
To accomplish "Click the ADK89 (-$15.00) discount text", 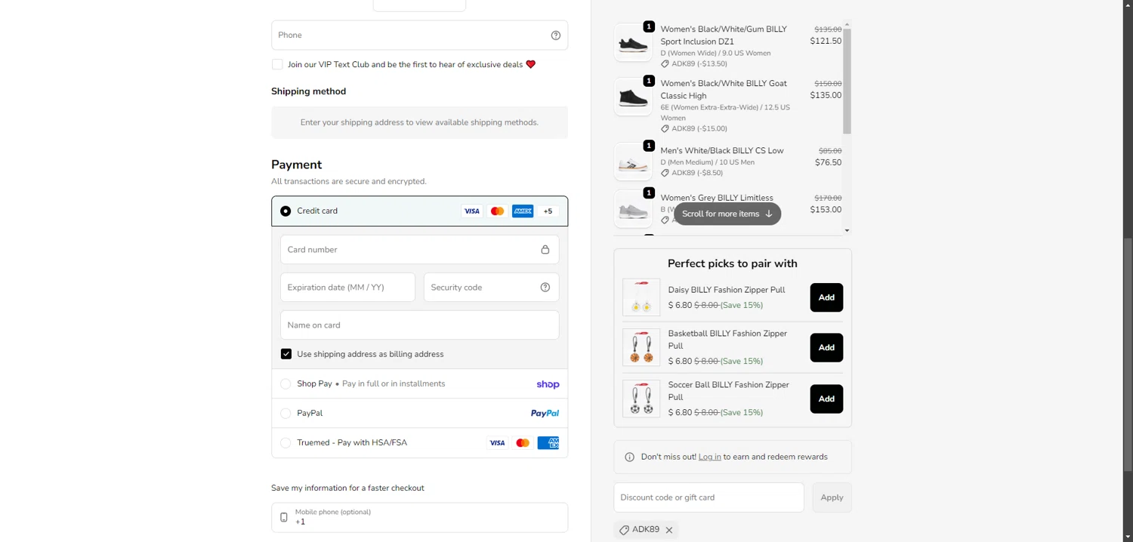I will 699,129.
